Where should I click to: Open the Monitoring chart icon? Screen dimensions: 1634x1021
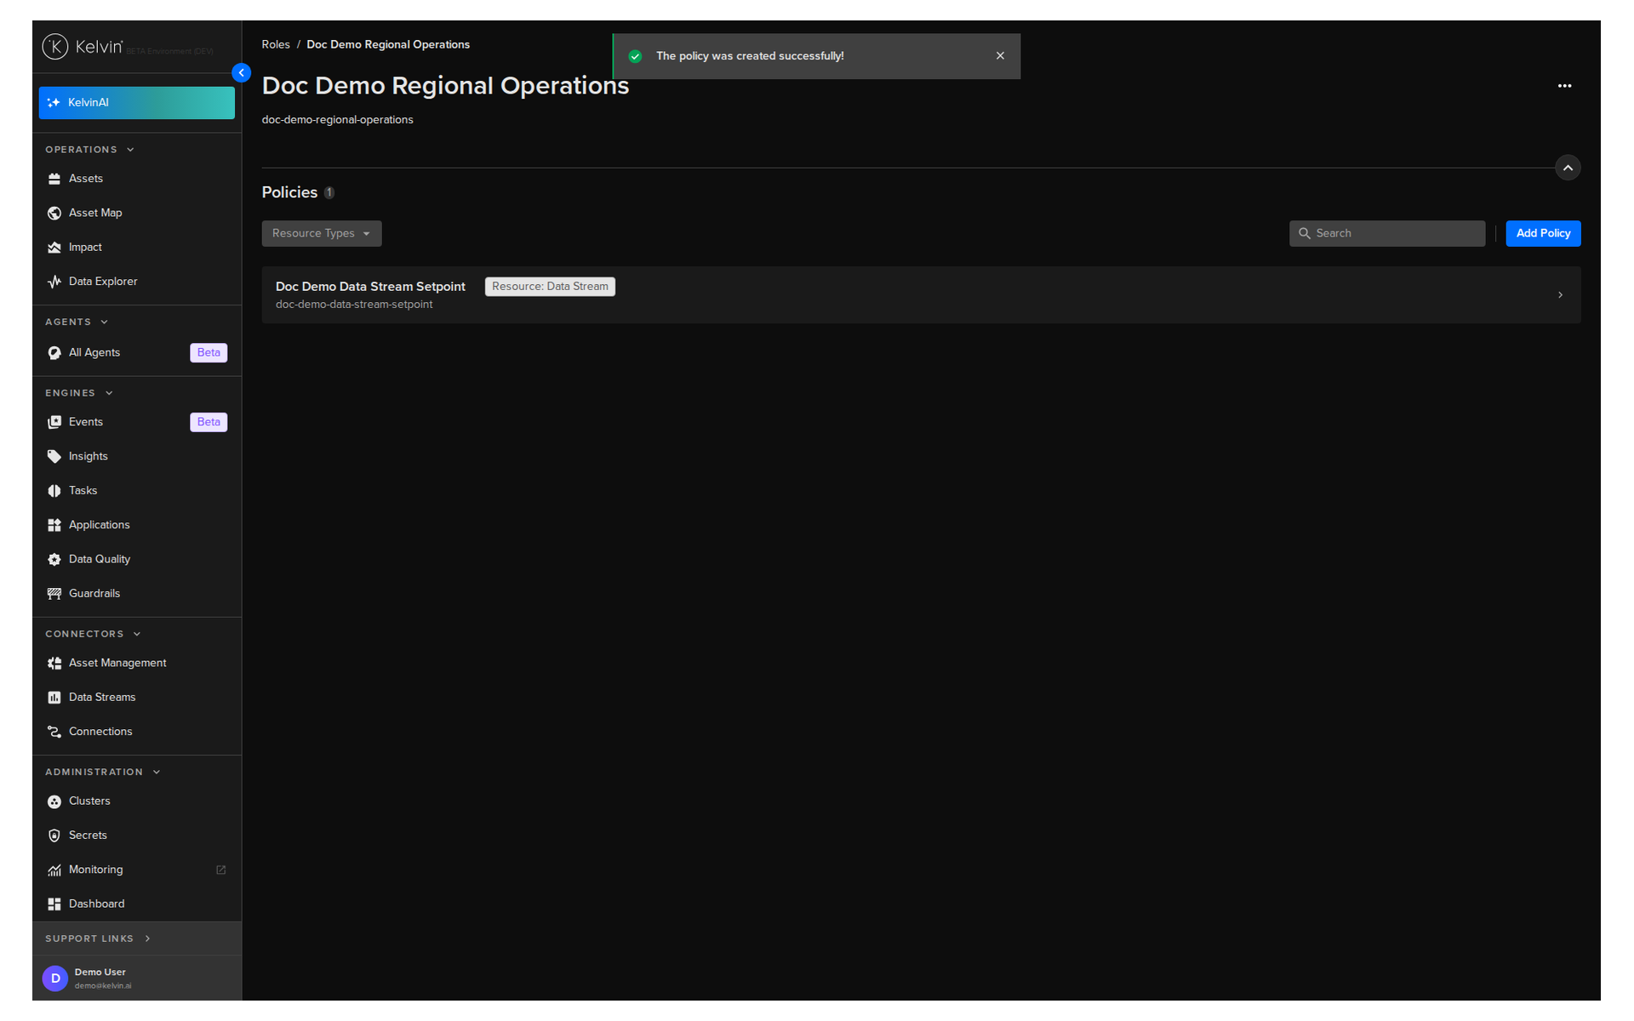click(54, 870)
